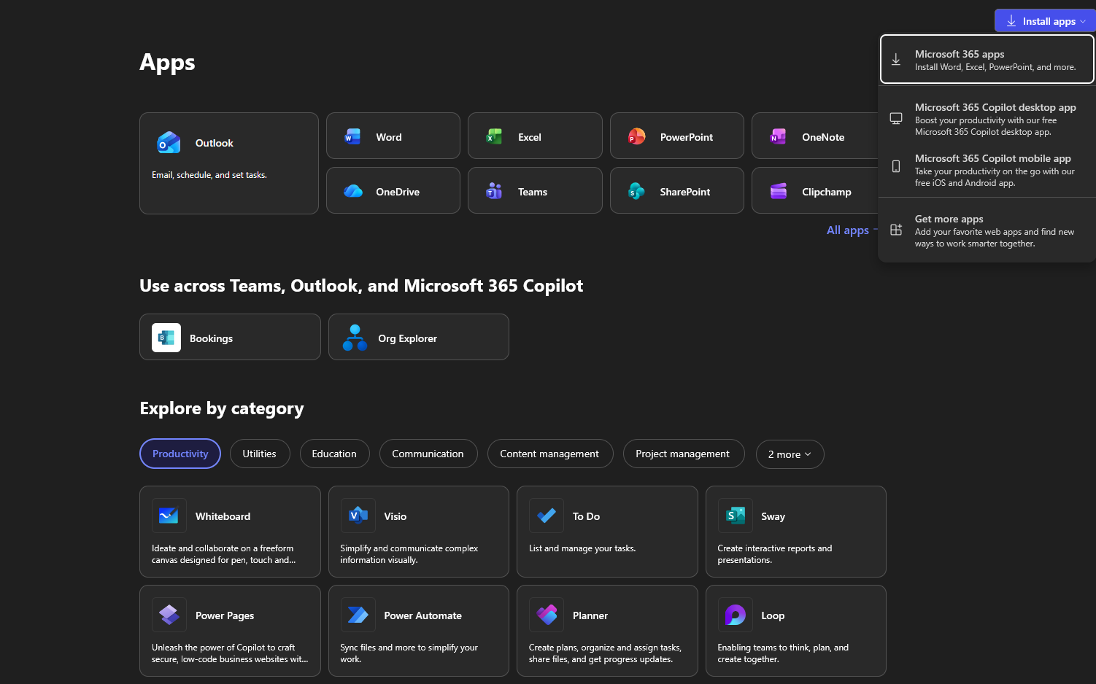Click the Planner title text
The width and height of the screenshot is (1096, 684).
click(x=590, y=615)
